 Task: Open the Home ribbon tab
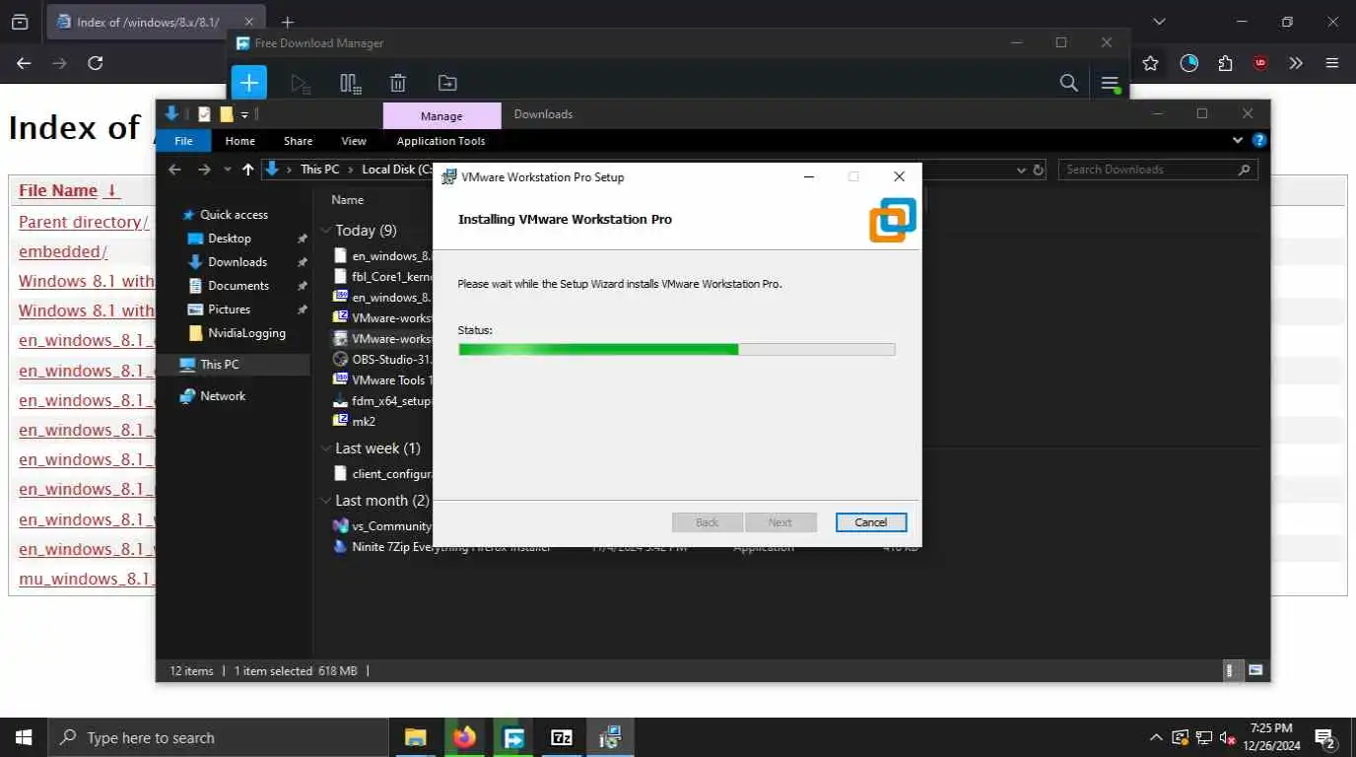coord(239,141)
